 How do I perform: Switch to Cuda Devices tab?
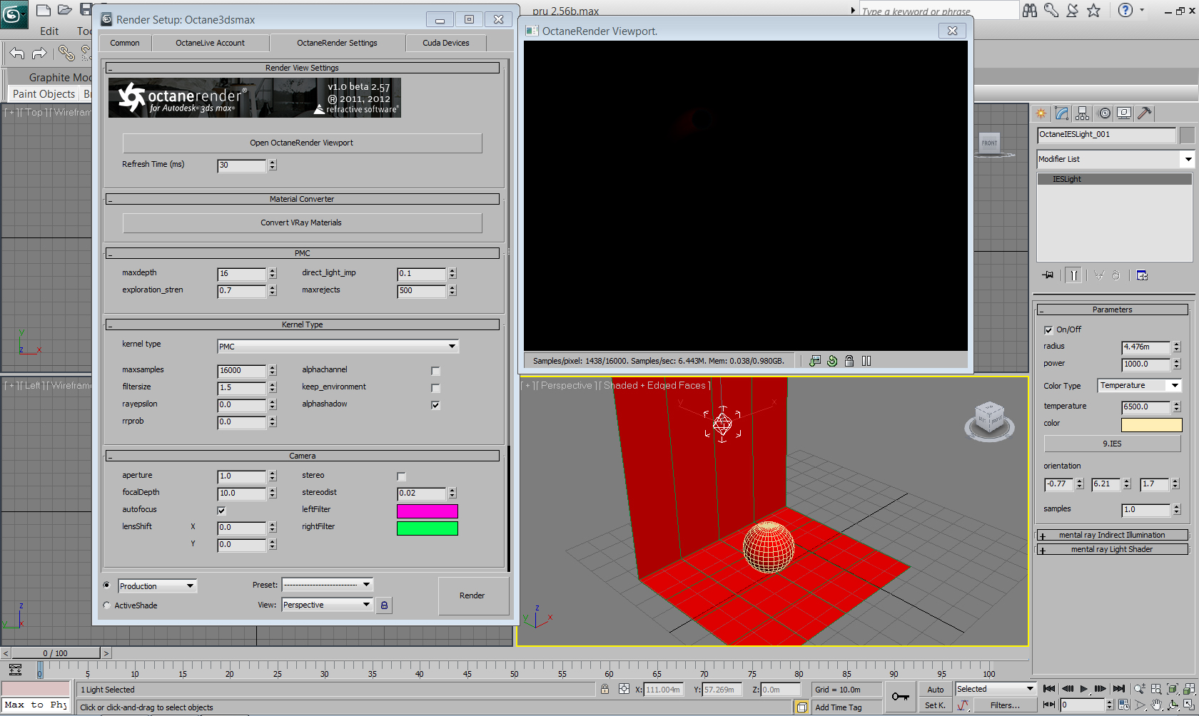click(x=446, y=43)
